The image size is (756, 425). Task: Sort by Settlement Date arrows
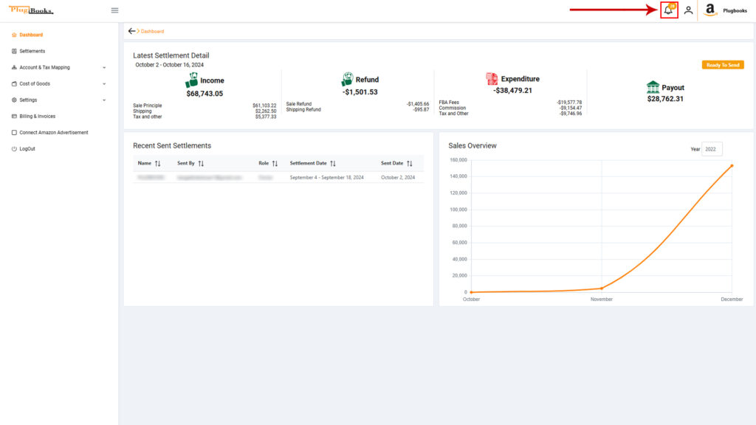333,163
